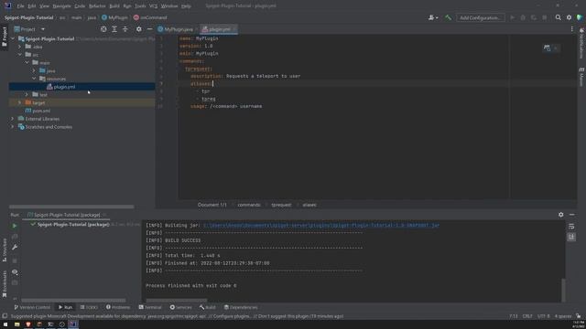Click the Project panel horizontal scrollbar
The height and width of the screenshot is (329, 586).
coord(71,207)
